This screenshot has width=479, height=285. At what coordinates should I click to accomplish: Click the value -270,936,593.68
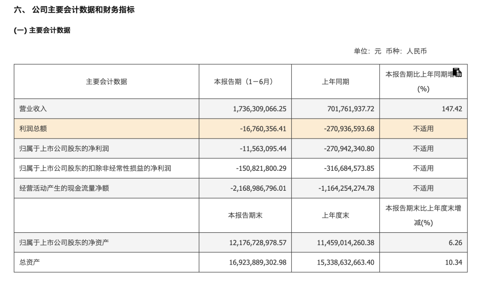(349, 129)
